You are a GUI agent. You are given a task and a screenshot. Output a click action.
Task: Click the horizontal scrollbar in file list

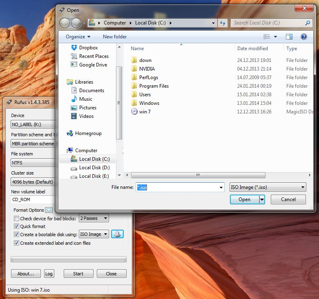point(198,175)
